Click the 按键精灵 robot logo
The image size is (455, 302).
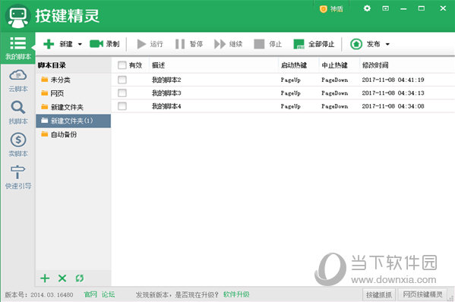(18, 16)
